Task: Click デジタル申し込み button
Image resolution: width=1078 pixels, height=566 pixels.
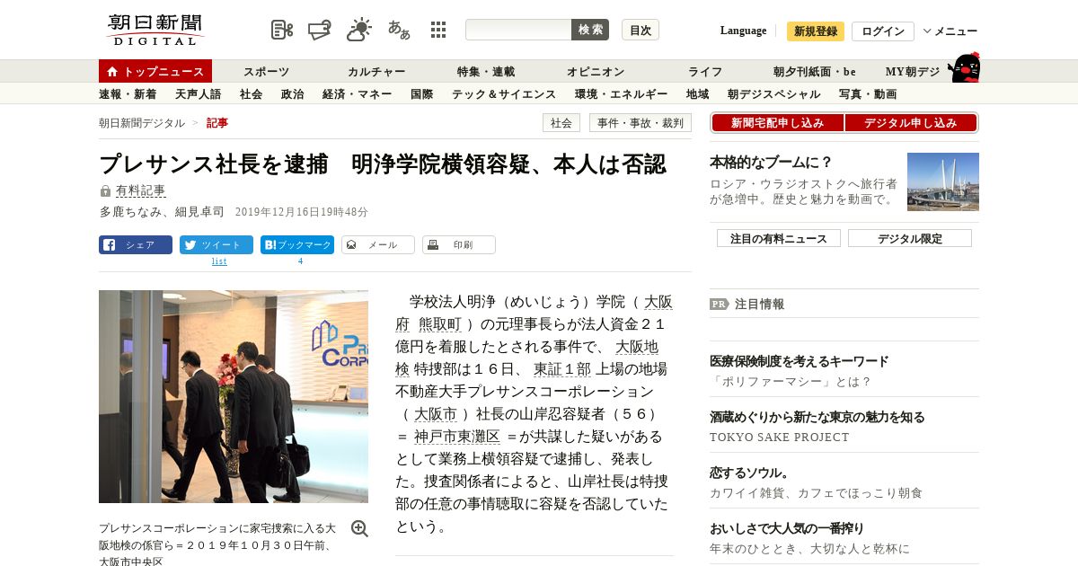Action: [911, 123]
